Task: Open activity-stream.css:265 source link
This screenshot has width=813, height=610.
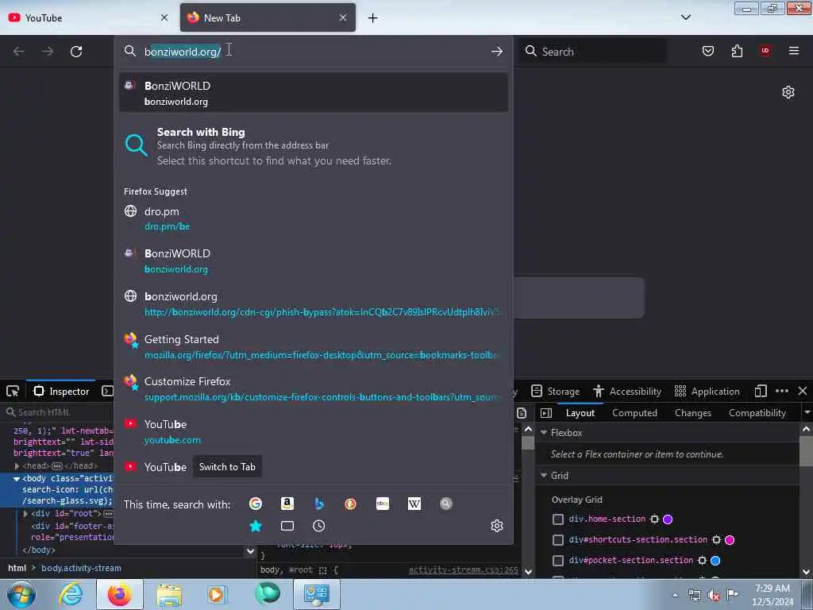Action: 463,569
